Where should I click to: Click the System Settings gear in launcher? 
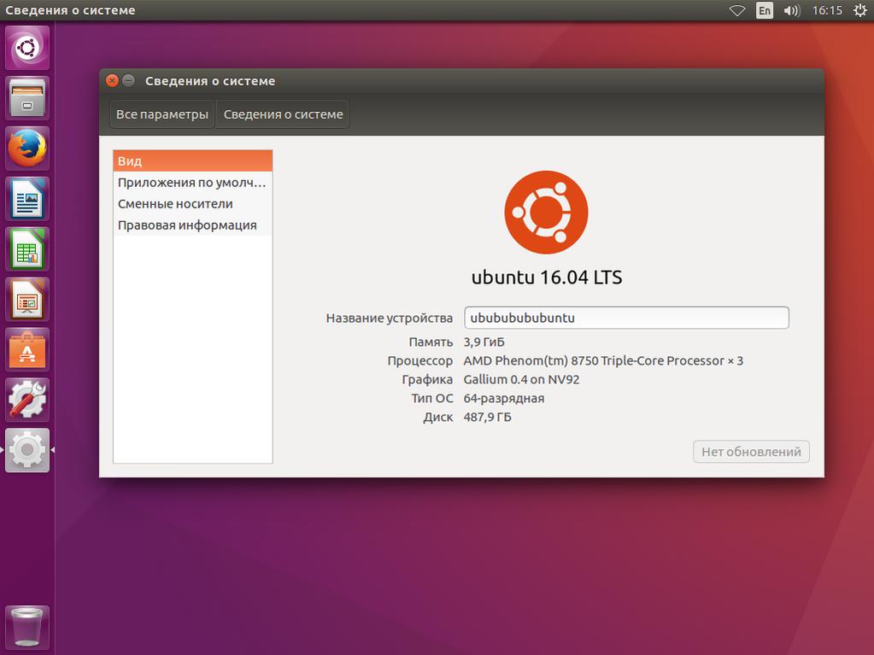[27, 450]
